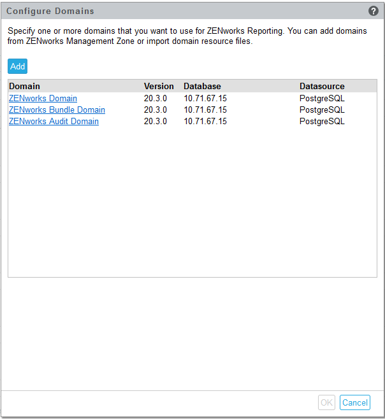
Task: Select ZENworks Domain version 20.3.0 cell
Action: (x=156, y=99)
